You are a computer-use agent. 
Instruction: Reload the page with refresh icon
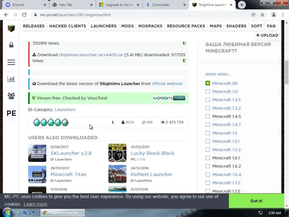(24, 15)
